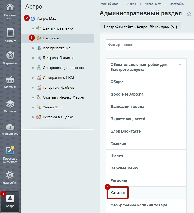Add page to favorites with star icon
Screen dimensions: 194x213
(x=189, y=14)
